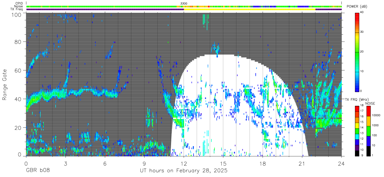Click the 20 tick on Range Gate axis
The height and width of the screenshot is (177, 384).
(x=18, y=128)
